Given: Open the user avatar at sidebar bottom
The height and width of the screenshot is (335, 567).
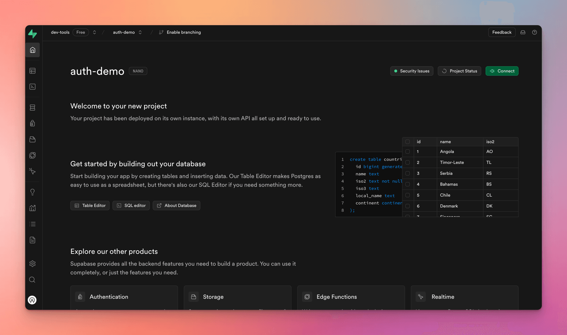Looking at the screenshot, I should pyautogui.click(x=32, y=300).
